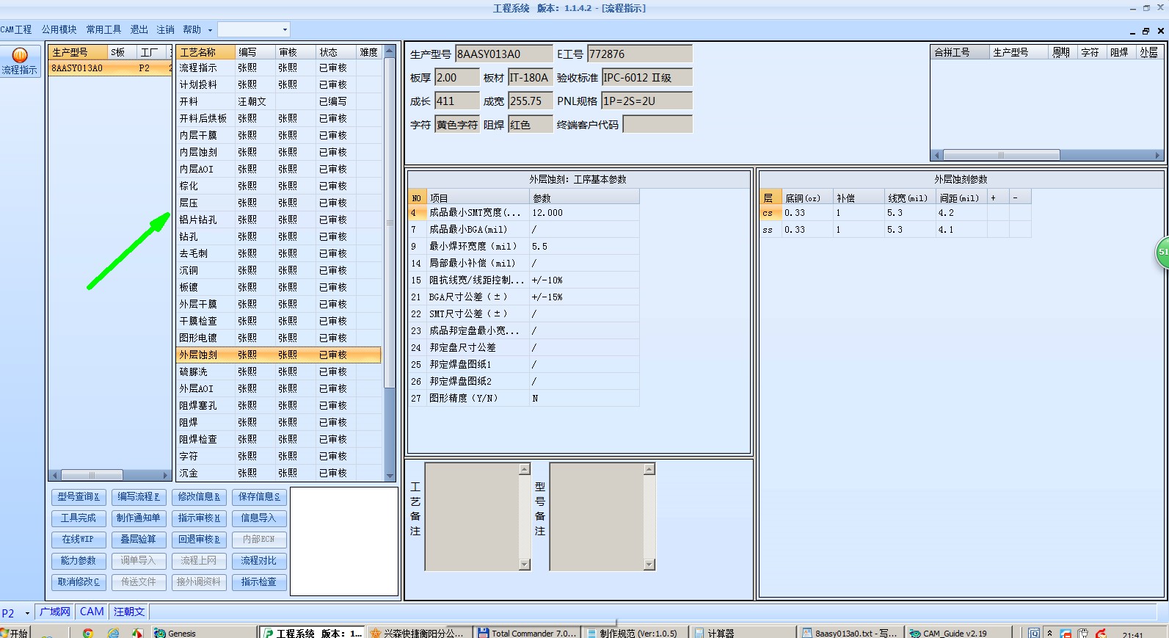Select the cs layer row in 外层蚀刻参数

[895, 213]
